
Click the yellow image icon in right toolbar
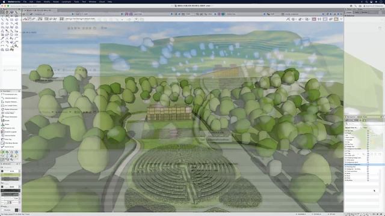pos(336,19)
